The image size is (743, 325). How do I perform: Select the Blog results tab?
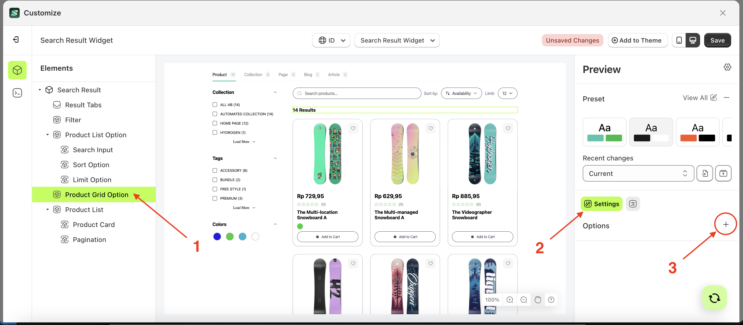coord(308,75)
